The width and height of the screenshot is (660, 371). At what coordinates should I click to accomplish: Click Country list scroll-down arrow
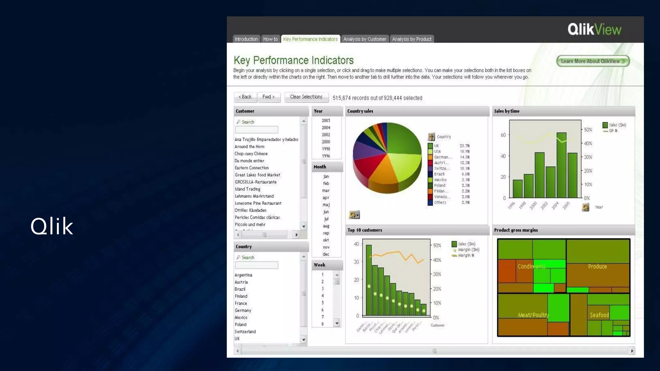point(304,339)
